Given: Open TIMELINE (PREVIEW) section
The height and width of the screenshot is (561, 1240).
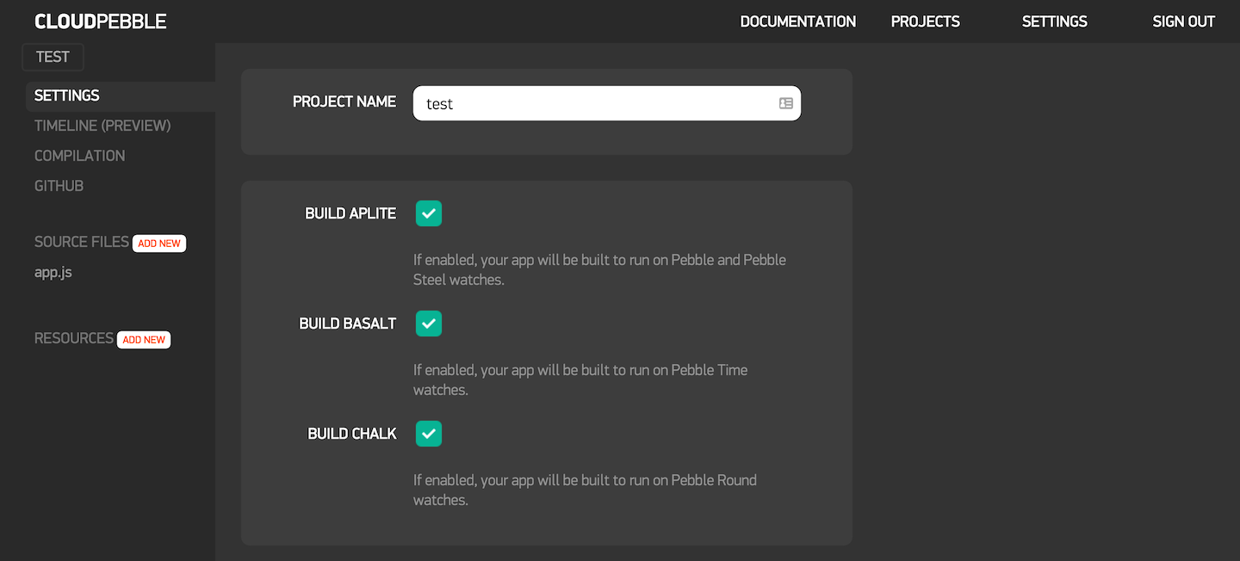Looking at the screenshot, I should 102,125.
